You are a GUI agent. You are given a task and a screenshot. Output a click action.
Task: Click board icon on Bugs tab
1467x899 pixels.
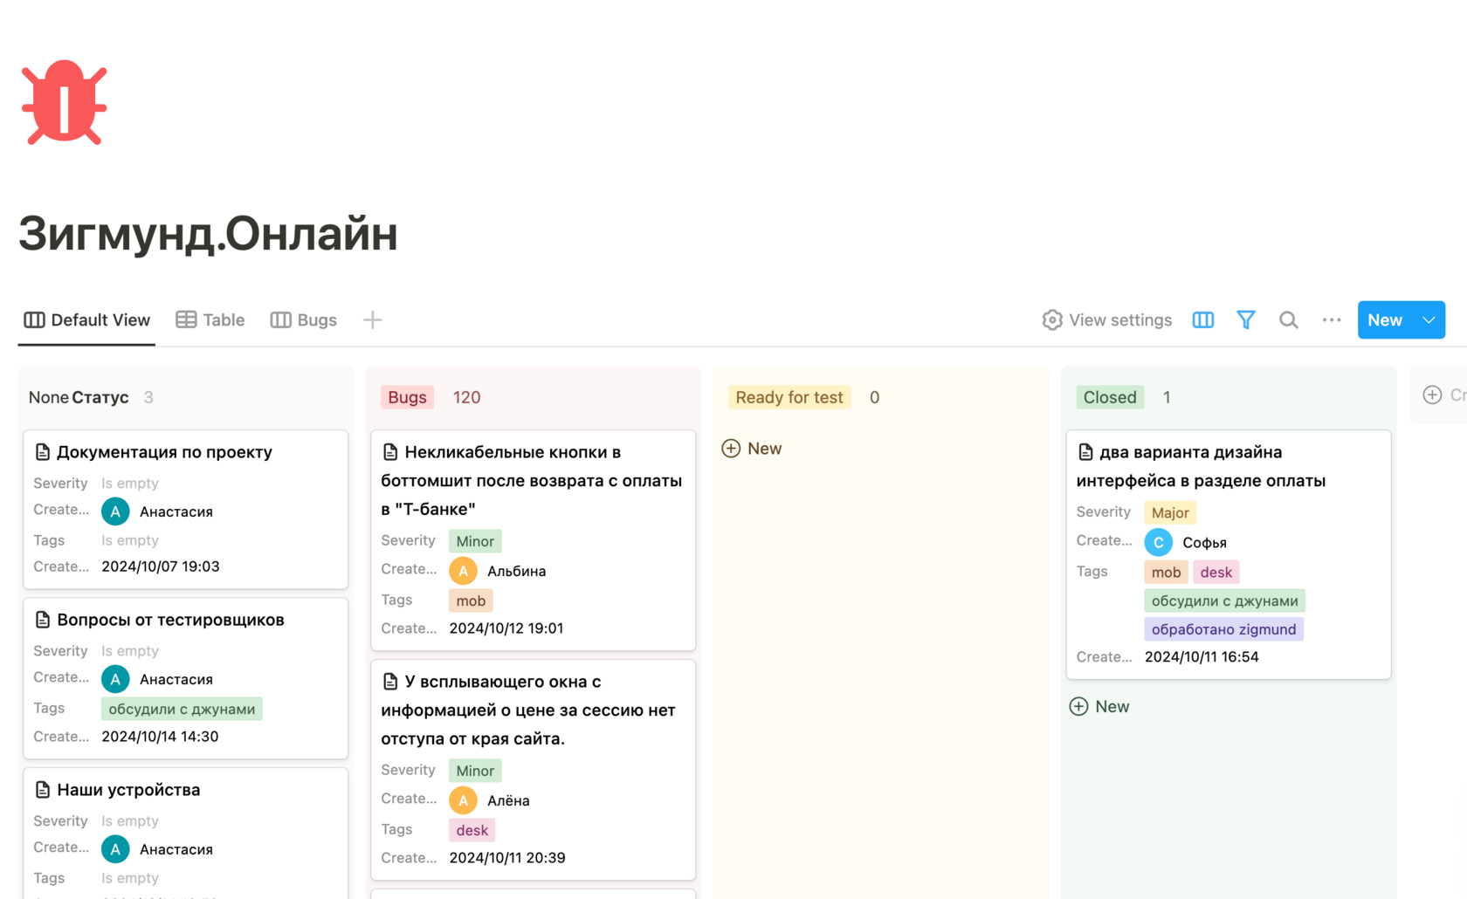[x=280, y=319]
